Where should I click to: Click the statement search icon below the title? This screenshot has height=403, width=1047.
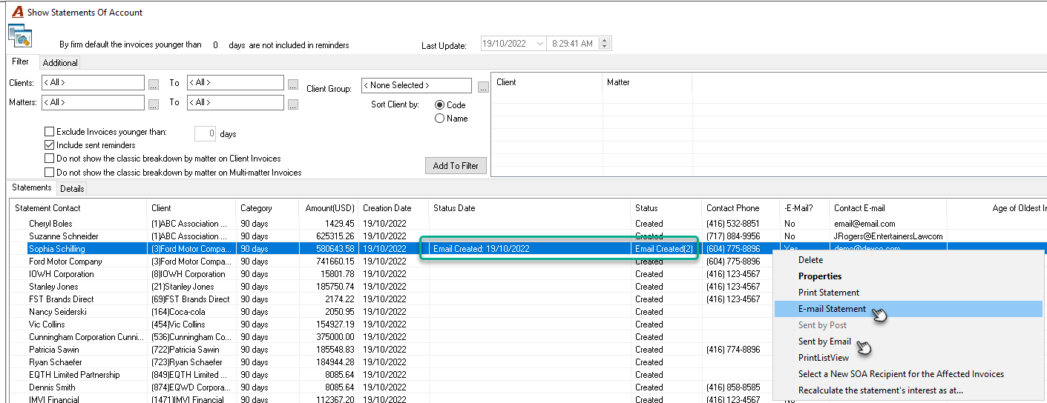[19, 35]
